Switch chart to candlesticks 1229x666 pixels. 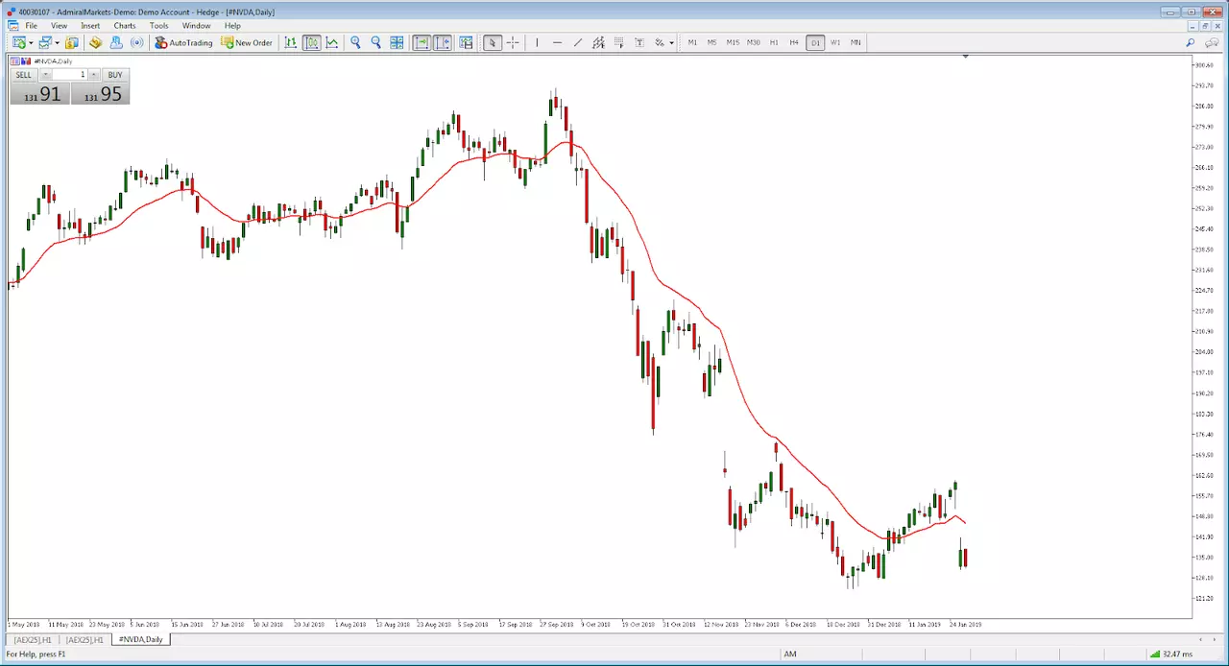pyautogui.click(x=311, y=42)
